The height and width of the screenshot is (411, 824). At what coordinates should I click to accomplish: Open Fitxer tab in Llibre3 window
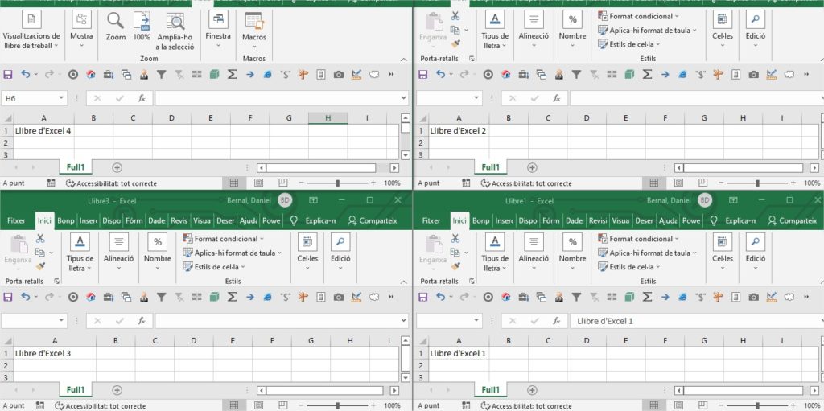[x=16, y=220]
